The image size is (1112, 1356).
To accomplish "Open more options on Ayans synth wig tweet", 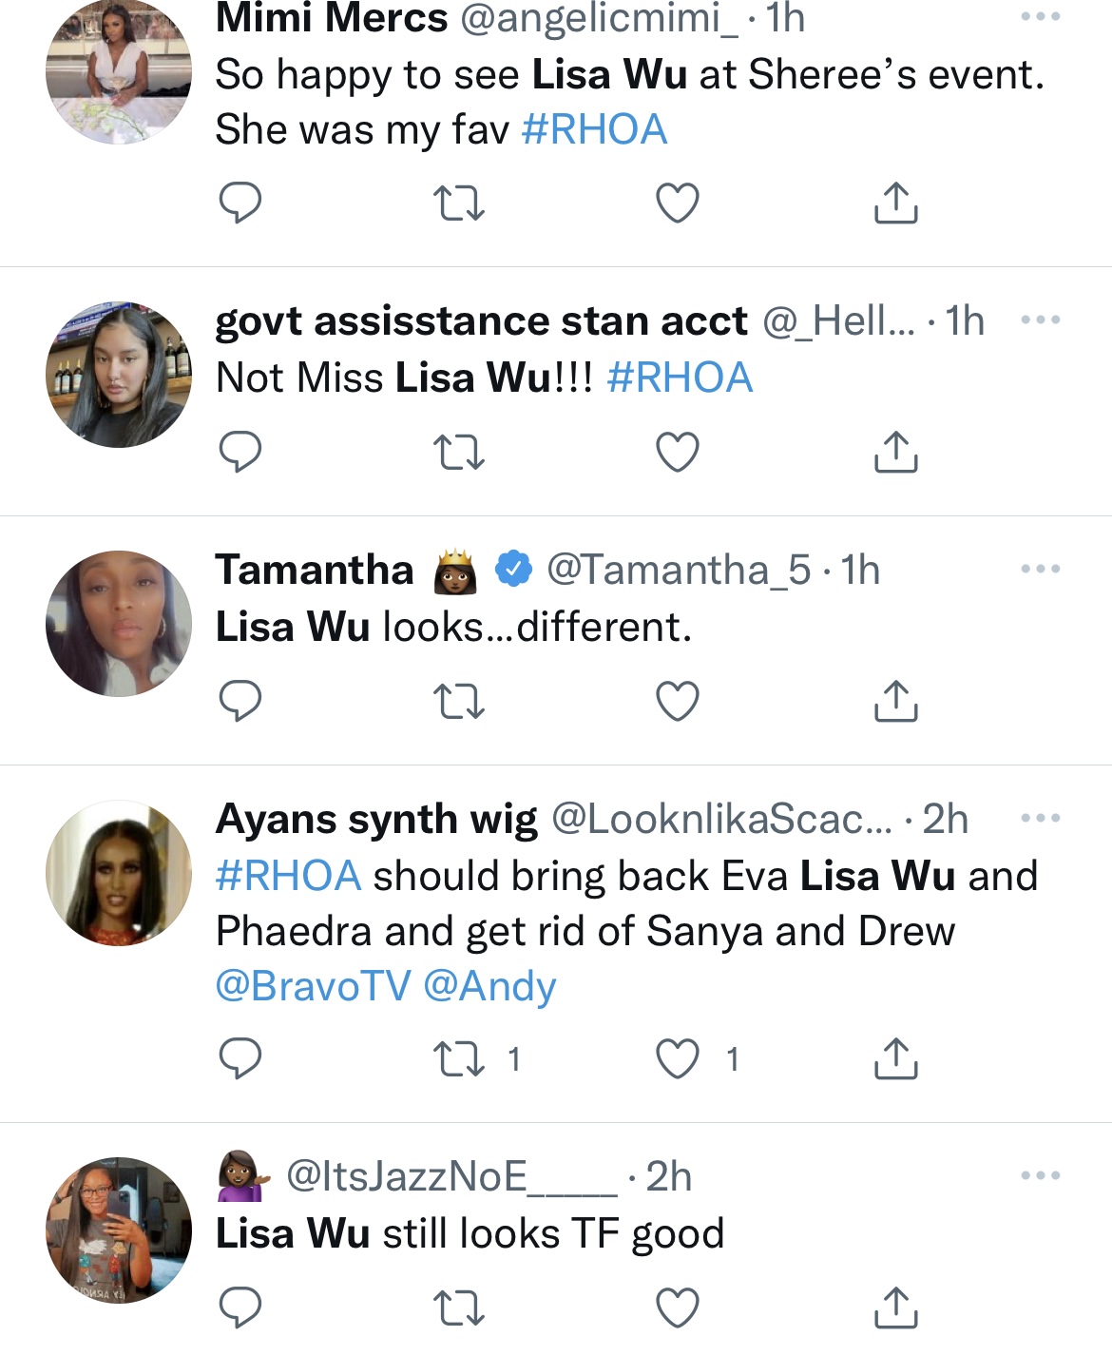I will pyautogui.click(x=1040, y=818).
